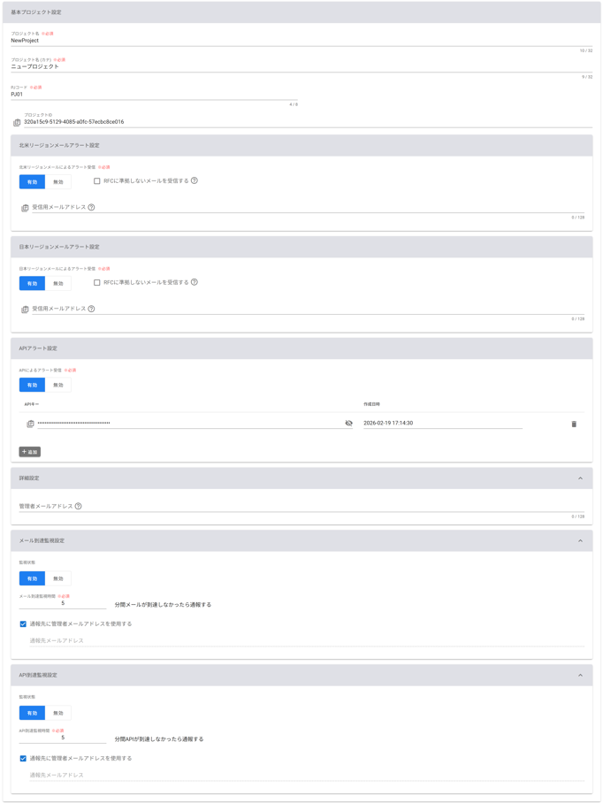Image resolution: width=603 pixels, height=803 pixels.
Task: Uncheck admin address use in メール到達監視設定
Action: [23, 623]
